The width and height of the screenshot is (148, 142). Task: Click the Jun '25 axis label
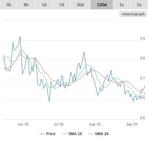[23, 124]
